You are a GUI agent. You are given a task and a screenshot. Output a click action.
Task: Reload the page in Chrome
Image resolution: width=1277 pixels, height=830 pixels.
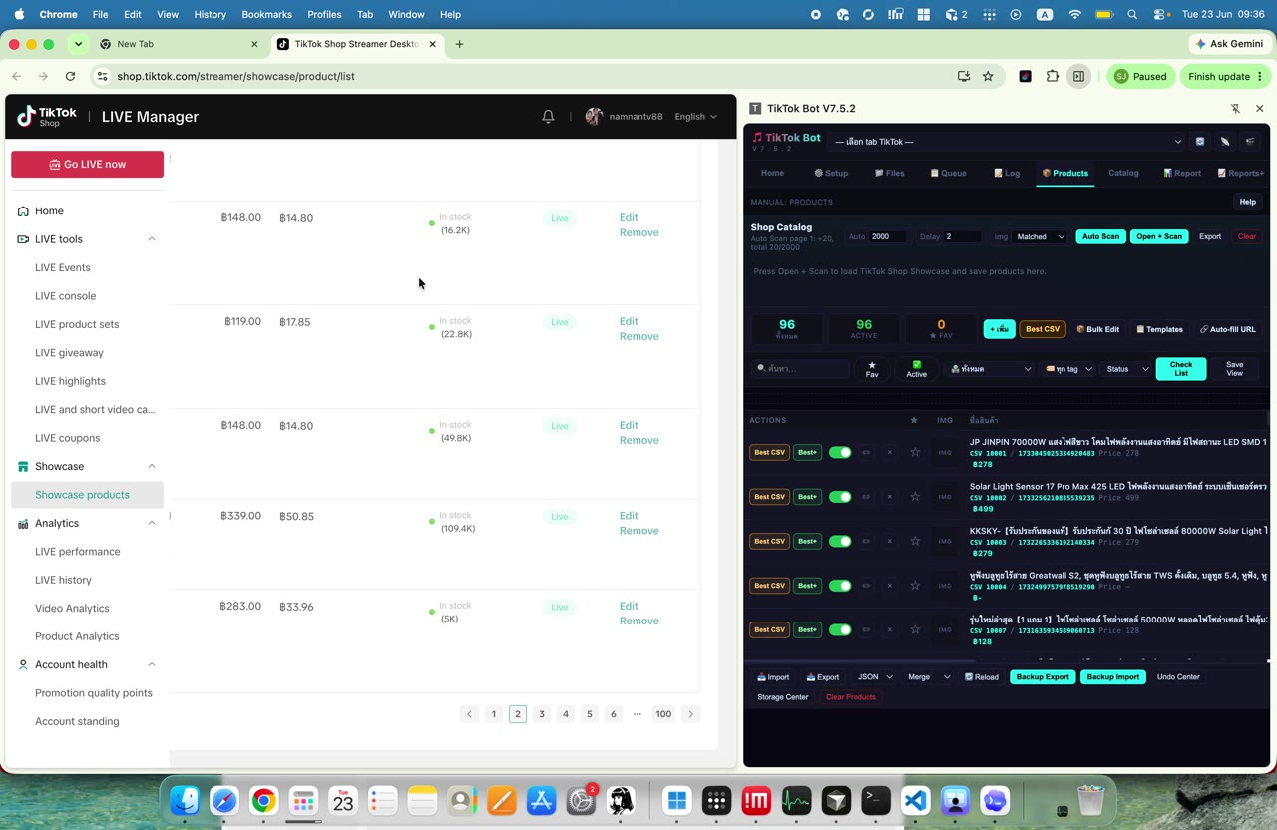pyautogui.click(x=70, y=76)
